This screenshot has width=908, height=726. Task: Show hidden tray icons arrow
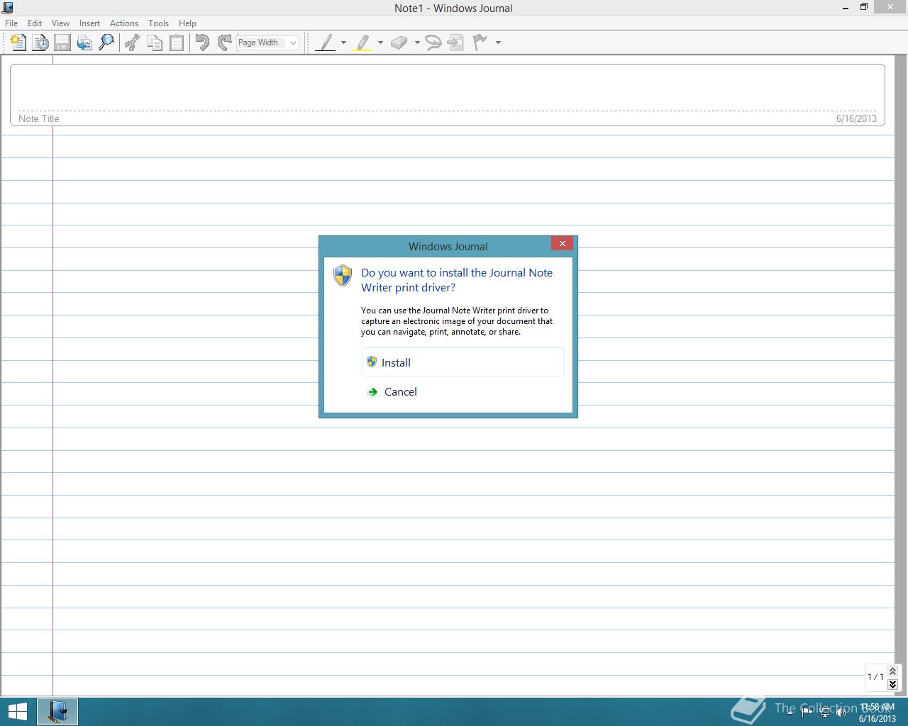pos(790,713)
